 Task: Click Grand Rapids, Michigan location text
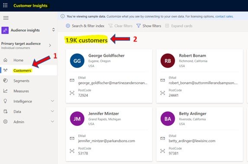click(105, 119)
